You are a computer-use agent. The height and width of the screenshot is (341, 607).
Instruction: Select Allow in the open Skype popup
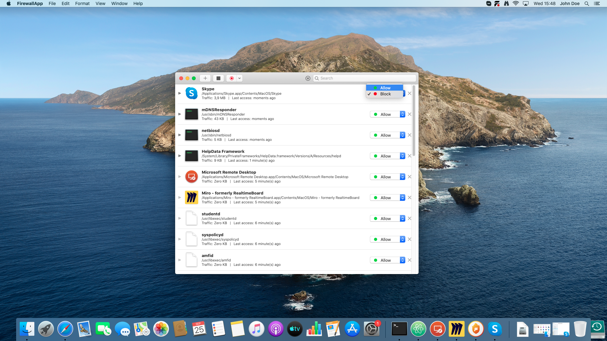385,88
